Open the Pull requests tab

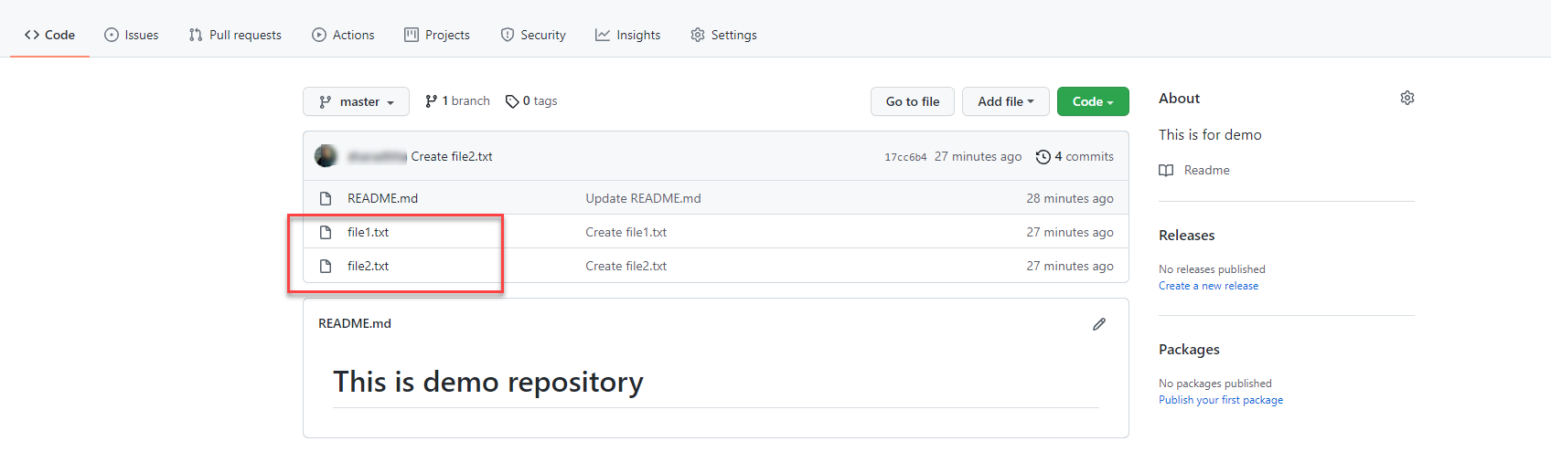pyautogui.click(x=235, y=35)
